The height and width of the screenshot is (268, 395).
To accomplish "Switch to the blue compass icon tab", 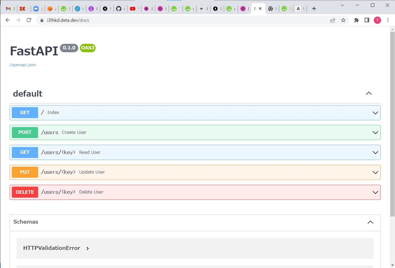I will point(77,9).
